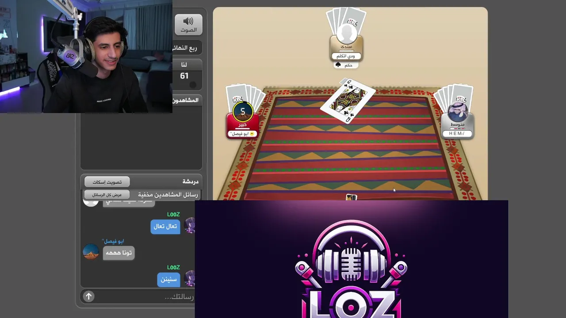Open the متوسط player's profile photo

[x=457, y=112]
